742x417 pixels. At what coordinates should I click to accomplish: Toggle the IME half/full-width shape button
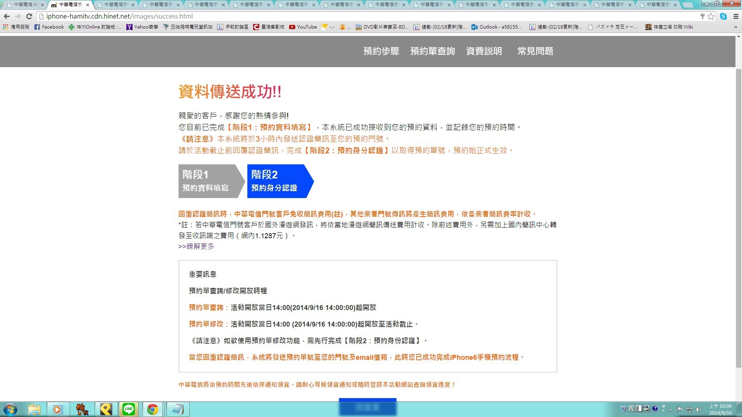click(x=639, y=409)
